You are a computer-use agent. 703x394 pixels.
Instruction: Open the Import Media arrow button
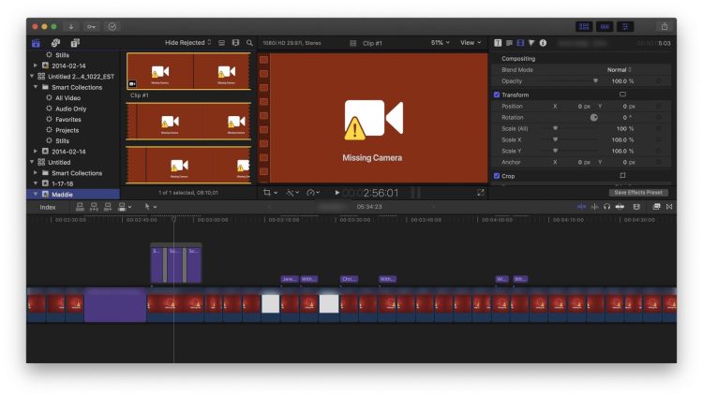pos(71,27)
